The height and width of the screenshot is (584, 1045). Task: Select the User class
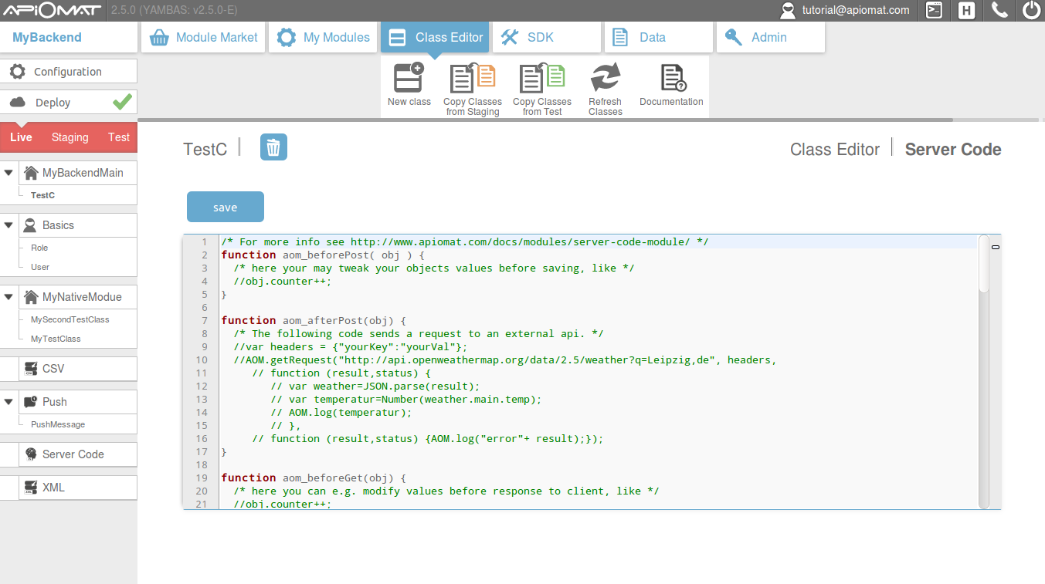tap(40, 267)
